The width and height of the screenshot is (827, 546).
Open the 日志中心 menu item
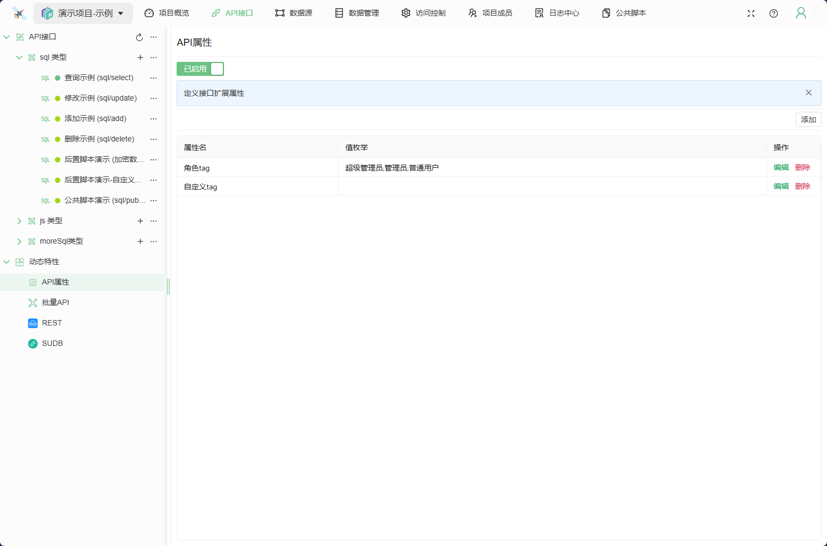[557, 13]
